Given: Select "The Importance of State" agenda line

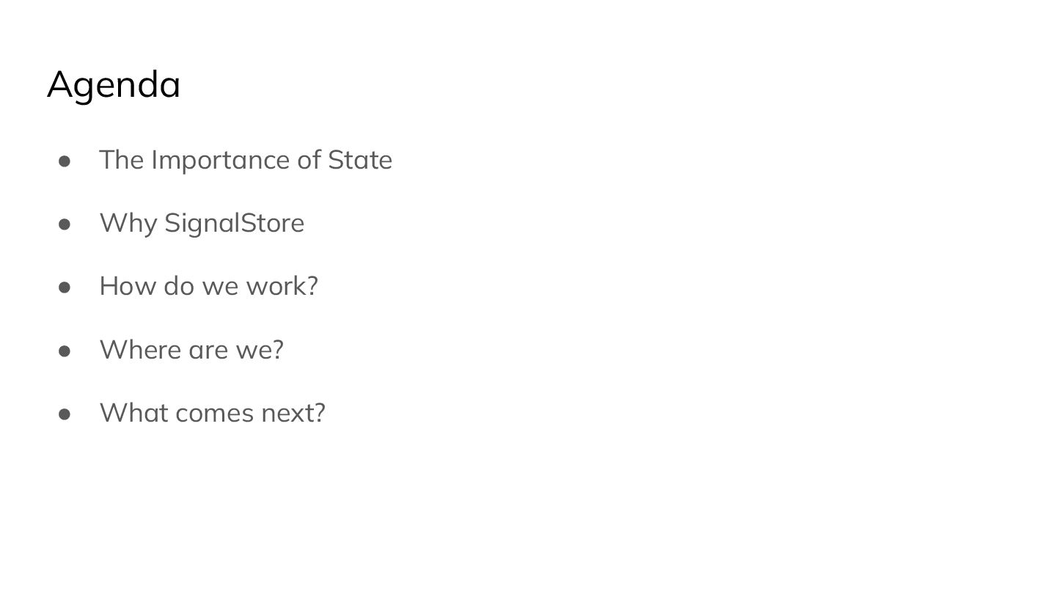Looking at the screenshot, I should click(x=246, y=160).
